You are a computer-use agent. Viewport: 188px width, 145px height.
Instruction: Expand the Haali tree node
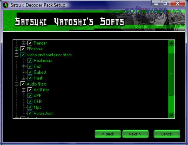[x=24, y=78]
